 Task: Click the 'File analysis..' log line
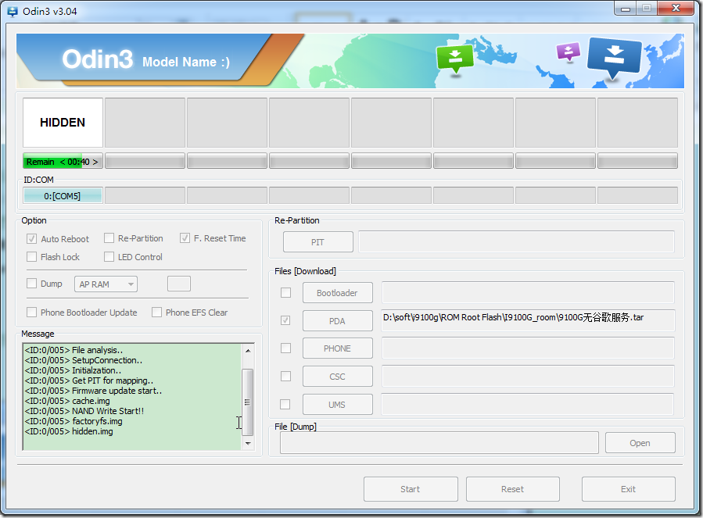tap(74, 350)
